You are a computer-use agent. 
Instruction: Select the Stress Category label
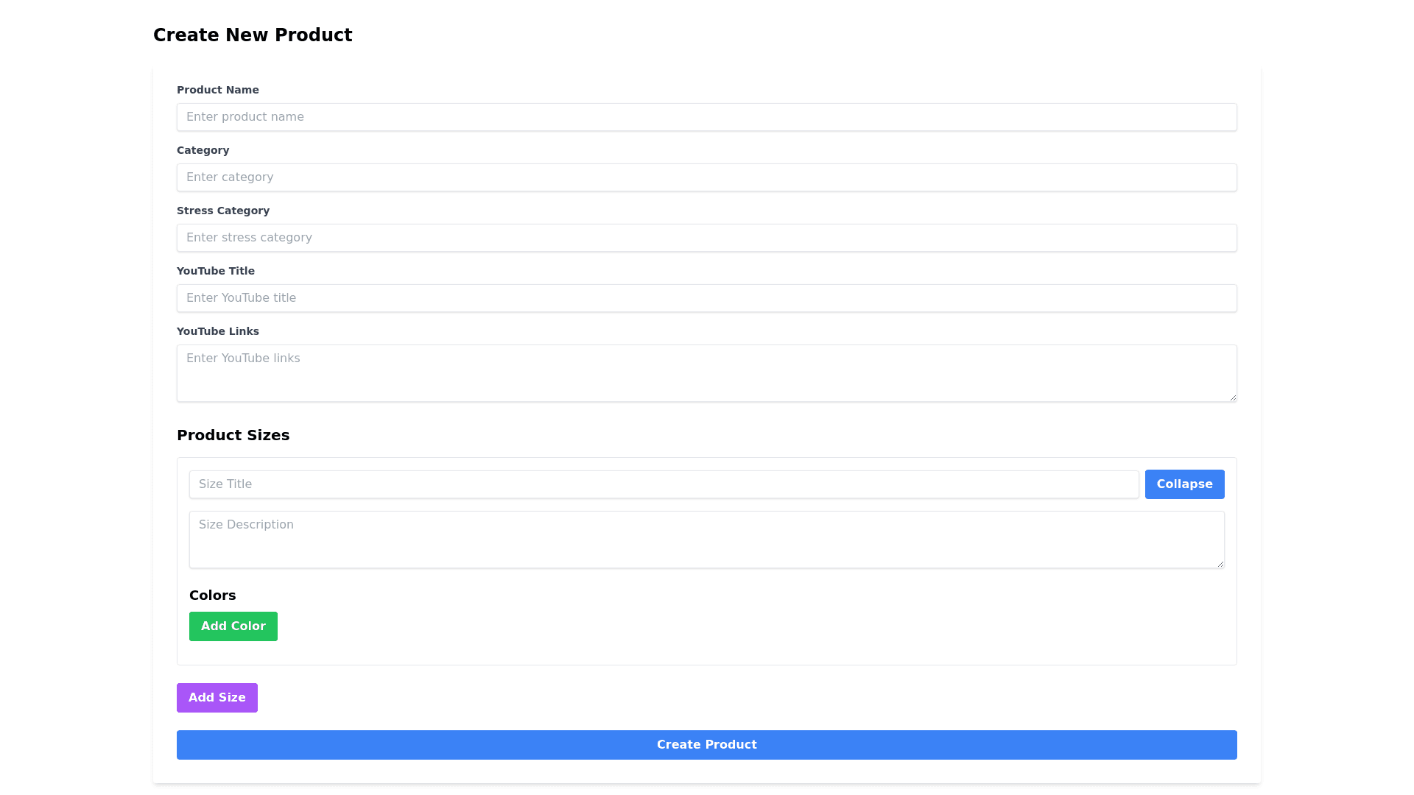(x=223, y=211)
